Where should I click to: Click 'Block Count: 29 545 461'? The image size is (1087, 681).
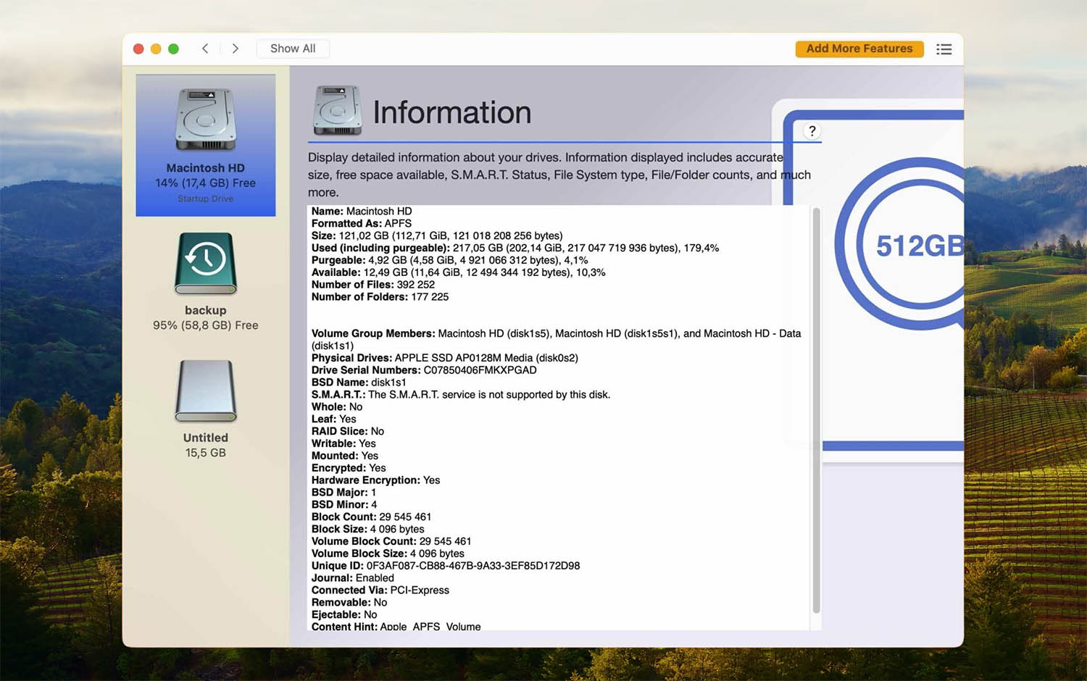[371, 517]
